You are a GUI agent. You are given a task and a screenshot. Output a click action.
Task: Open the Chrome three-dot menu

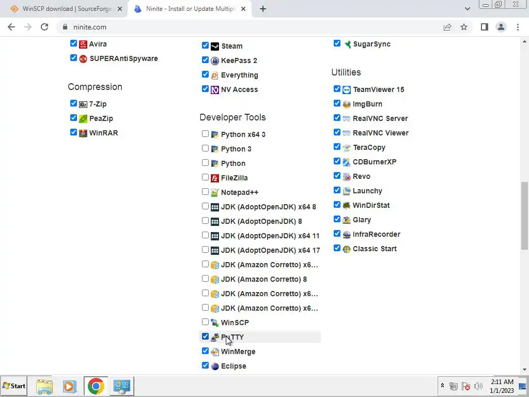(518, 27)
